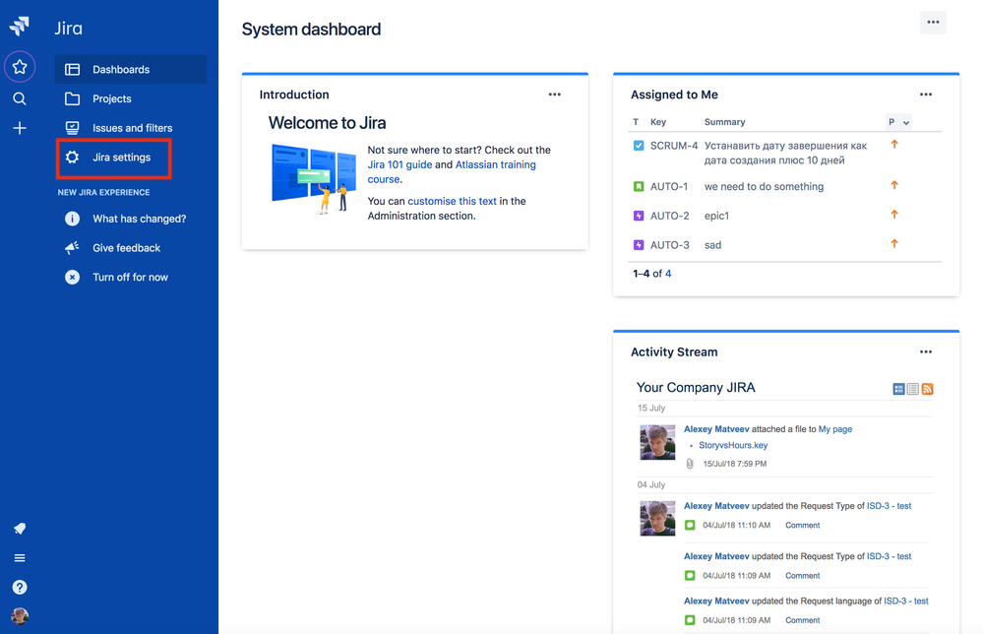983x634 pixels.
Task: Click the What has changed info icon
Action: click(x=72, y=219)
